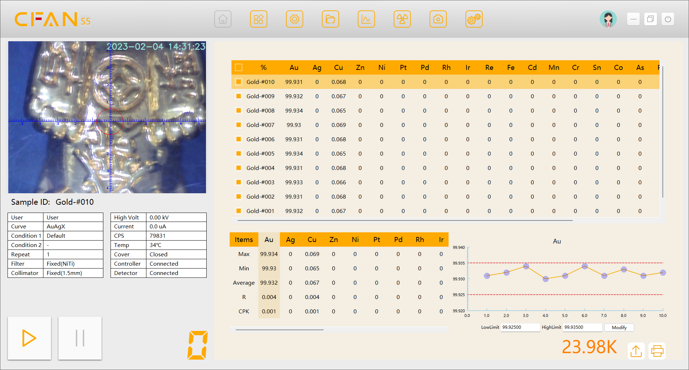This screenshot has width=689, height=370.
Task: Start measurement with the play button
Action: tap(29, 338)
